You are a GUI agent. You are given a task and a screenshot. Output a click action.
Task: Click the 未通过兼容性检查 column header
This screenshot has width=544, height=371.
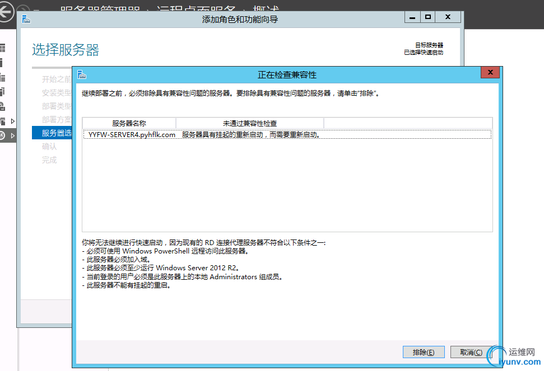(x=250, y=123)
